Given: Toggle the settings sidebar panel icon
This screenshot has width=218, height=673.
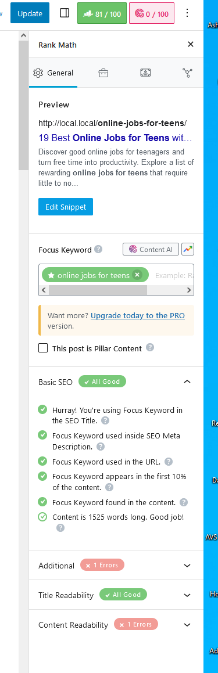Looking at the screenshot, I should click(65, 13).
